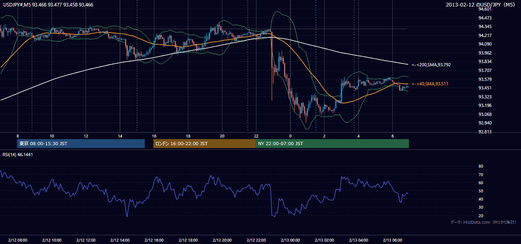
Task: Click the RSI scale value 50
Action: (481, 191)
